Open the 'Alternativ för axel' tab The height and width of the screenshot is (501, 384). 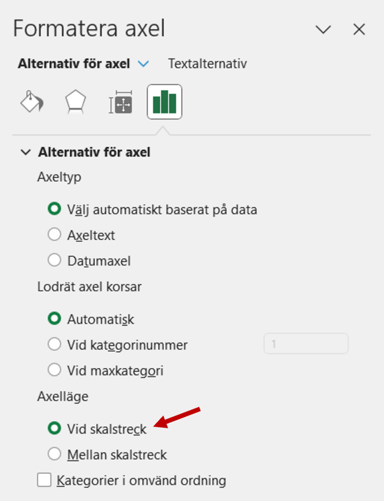(74, 63)
